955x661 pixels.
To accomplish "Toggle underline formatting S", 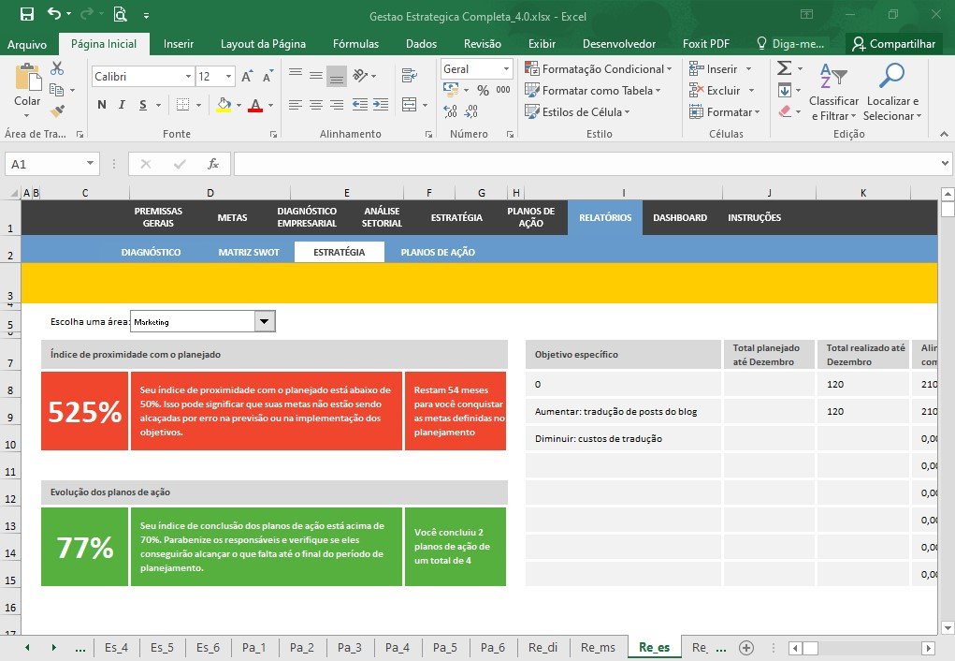I will (142, 105).
